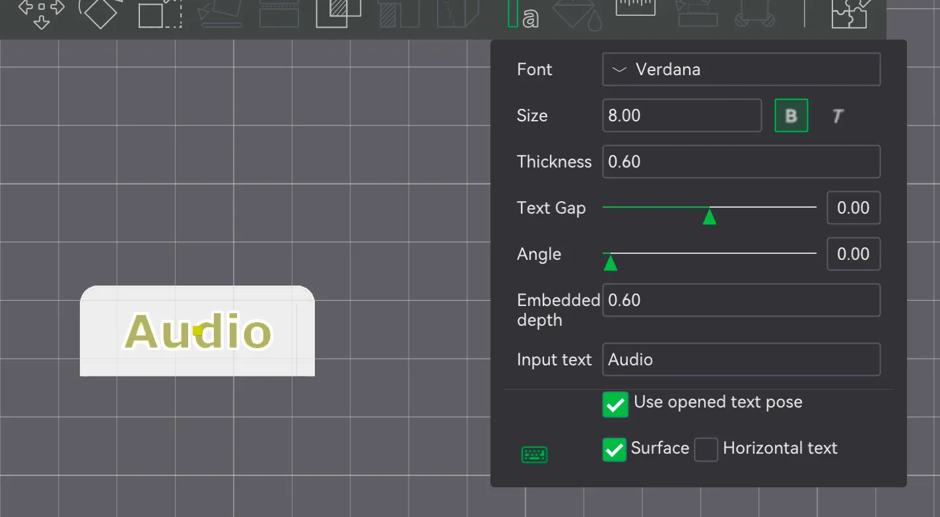The width and height of the screenshot is (940, 517).
Task: Click the Text Gap value box
Action: click(x=854, y=208)
